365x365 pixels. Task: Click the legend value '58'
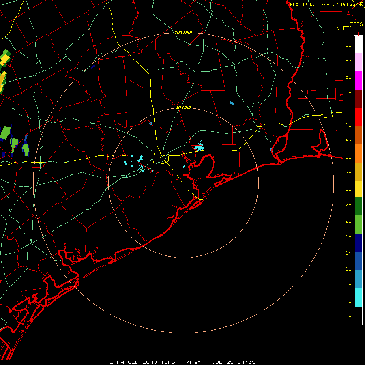click(x=348, y=77)
